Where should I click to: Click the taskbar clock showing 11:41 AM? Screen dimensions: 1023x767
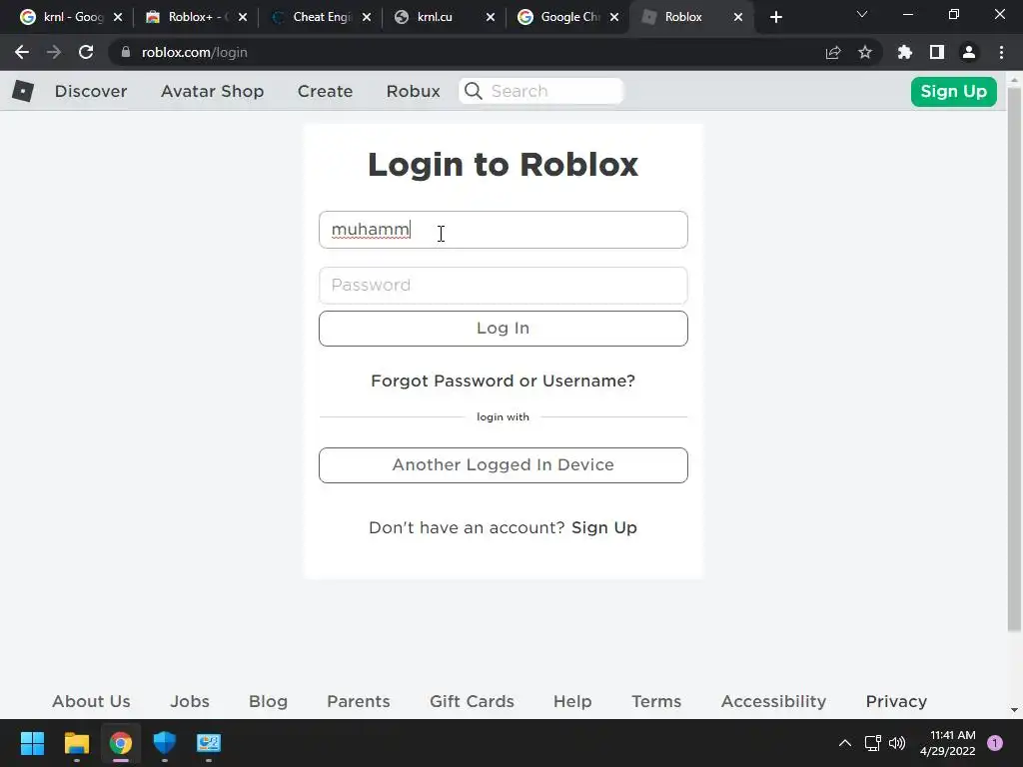pyautogui.click(x=948, y=743)
